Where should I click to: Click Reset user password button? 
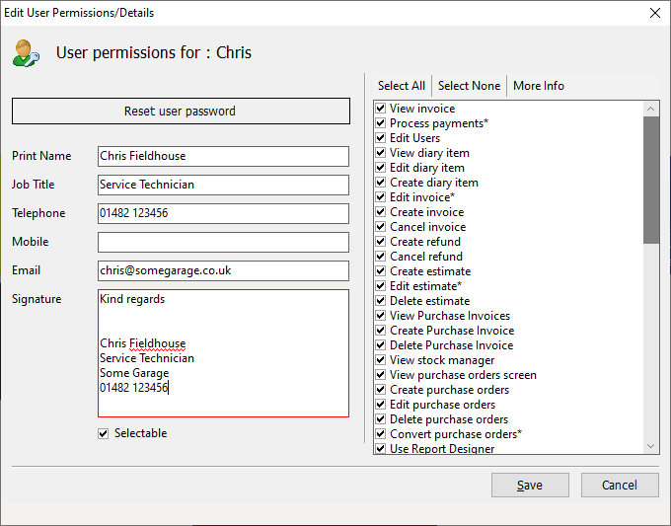181,112
